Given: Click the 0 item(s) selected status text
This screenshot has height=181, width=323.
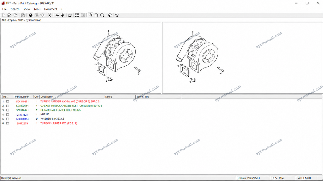Looking at the screenshot, I should click(11, 178).
